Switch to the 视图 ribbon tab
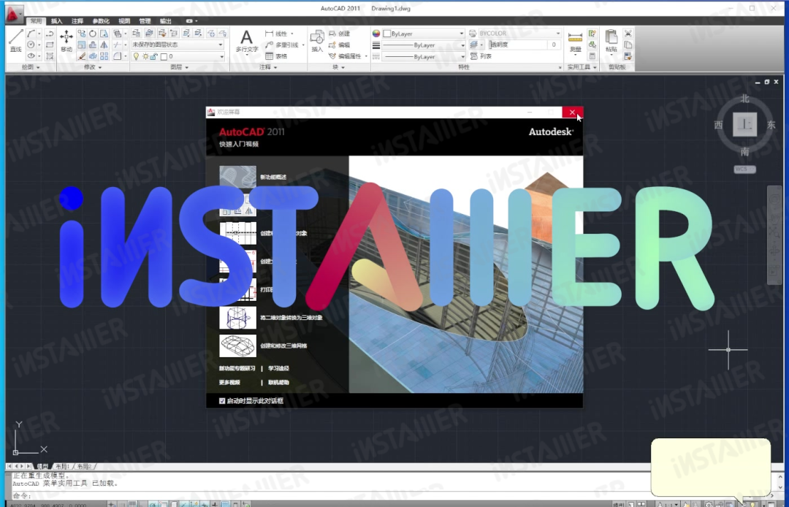Viewport: 789px width, 507px height. (x=124, y=21)
